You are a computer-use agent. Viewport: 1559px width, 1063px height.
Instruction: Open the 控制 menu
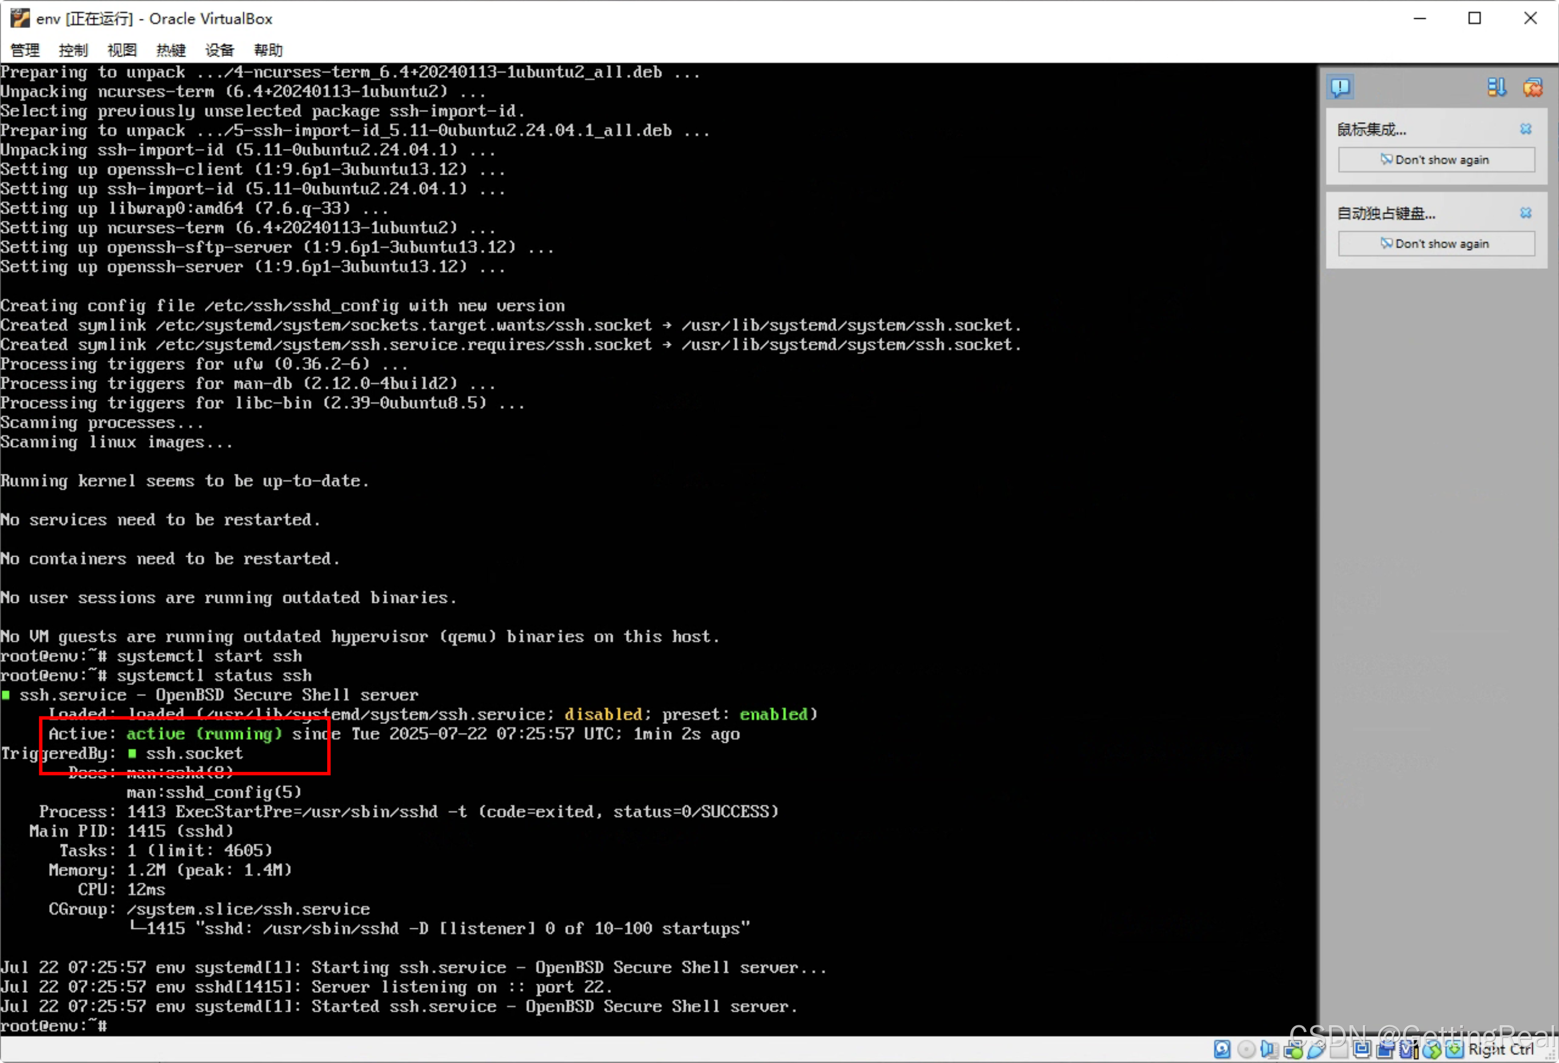73,50
